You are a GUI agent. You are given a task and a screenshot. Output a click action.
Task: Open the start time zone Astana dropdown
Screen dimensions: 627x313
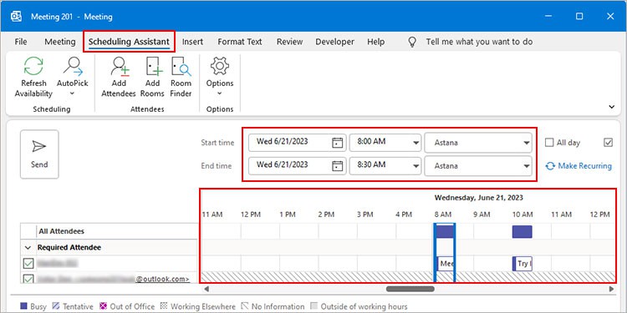527,143
